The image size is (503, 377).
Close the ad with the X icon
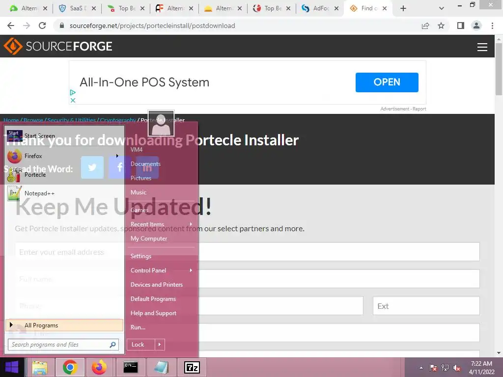coord(73,100)
